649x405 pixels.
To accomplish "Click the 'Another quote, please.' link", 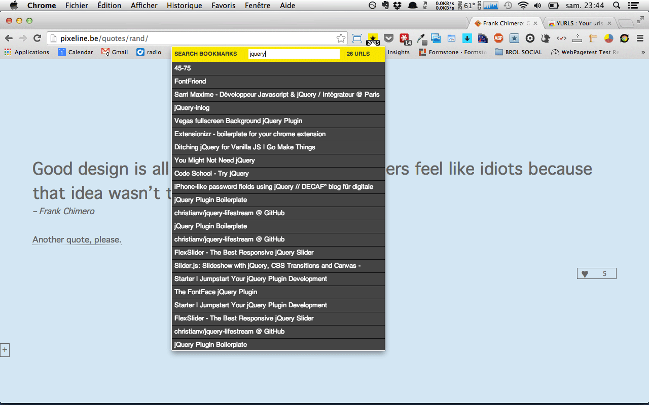I will [77, 239].
